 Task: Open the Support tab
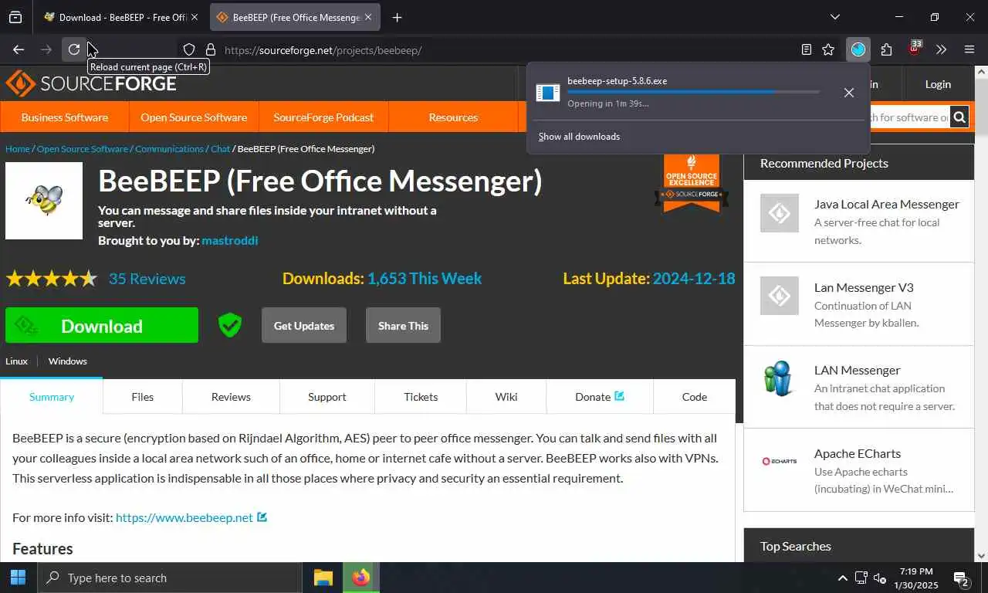(327, 397)
